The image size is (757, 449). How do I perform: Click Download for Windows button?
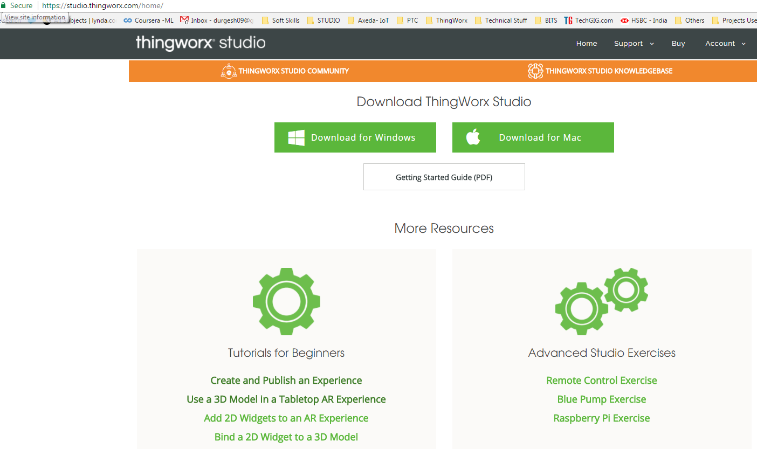pyautogui.click(x=355, y=137)
